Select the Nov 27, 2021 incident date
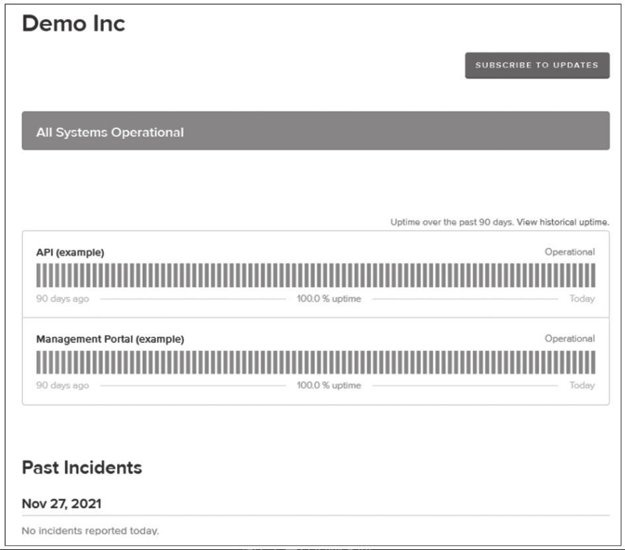Viewport: 625px width, 550px height. [x=62, y=504]
